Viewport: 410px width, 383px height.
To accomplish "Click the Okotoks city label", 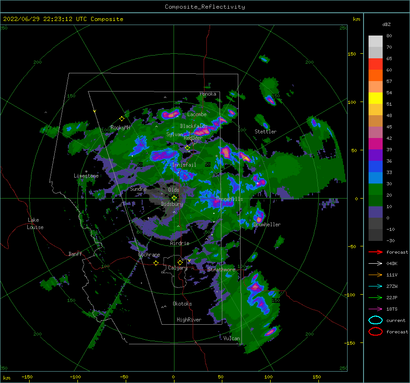I will point(182,303).
